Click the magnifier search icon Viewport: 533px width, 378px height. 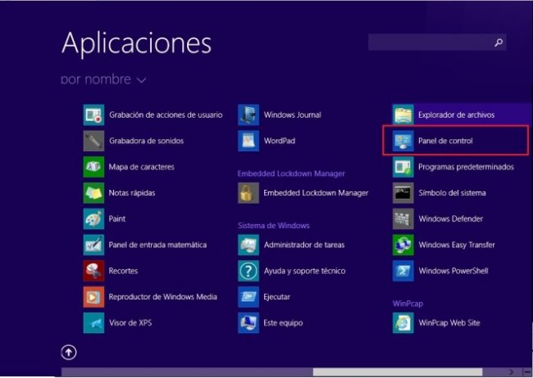point(499,43)
